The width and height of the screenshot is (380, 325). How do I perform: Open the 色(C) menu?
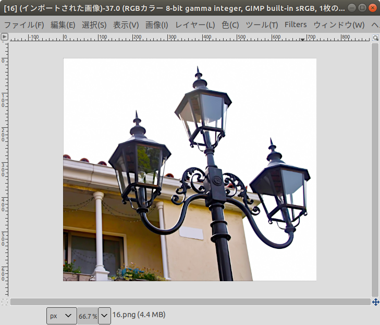pyautogui.click(x=230, y=25)
